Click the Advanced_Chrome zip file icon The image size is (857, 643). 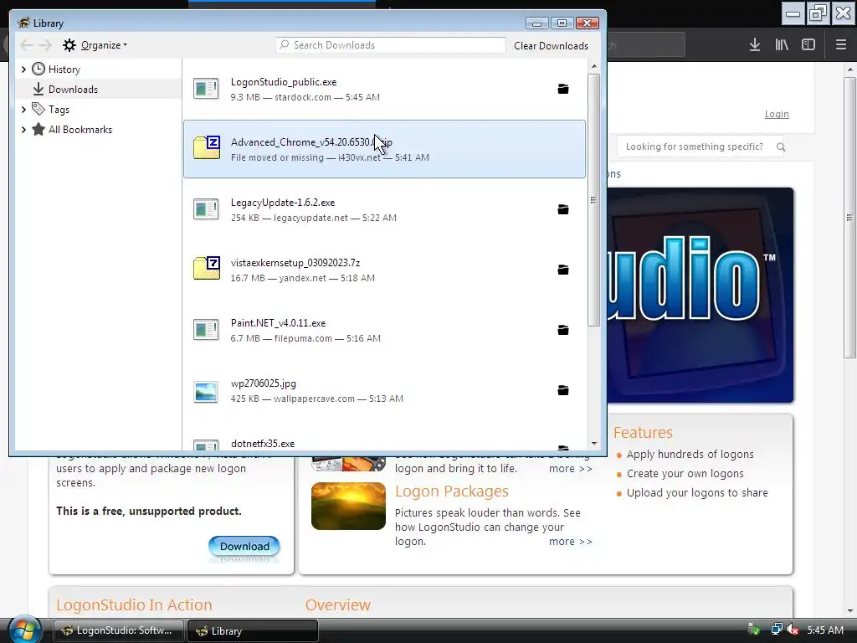coord(207,148)
